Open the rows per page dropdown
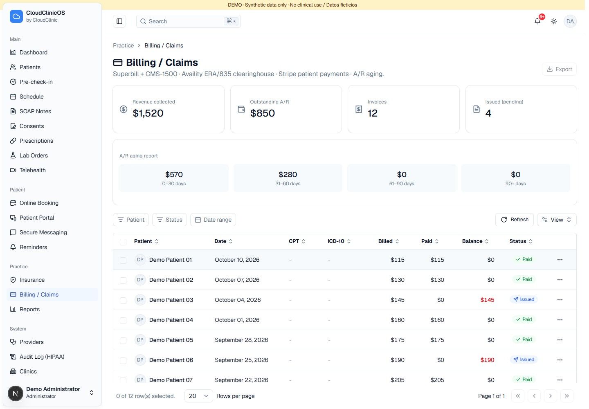Image resolution: width=589 pixels, height=409 pixels. pyautogui.click(x=199, y=396)
